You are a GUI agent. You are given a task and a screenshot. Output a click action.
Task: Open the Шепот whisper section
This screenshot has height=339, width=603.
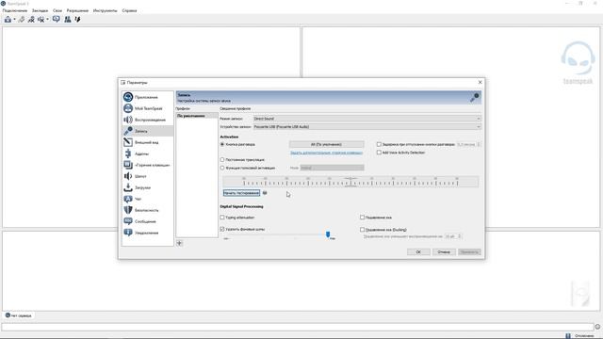(x=148, y=176)
